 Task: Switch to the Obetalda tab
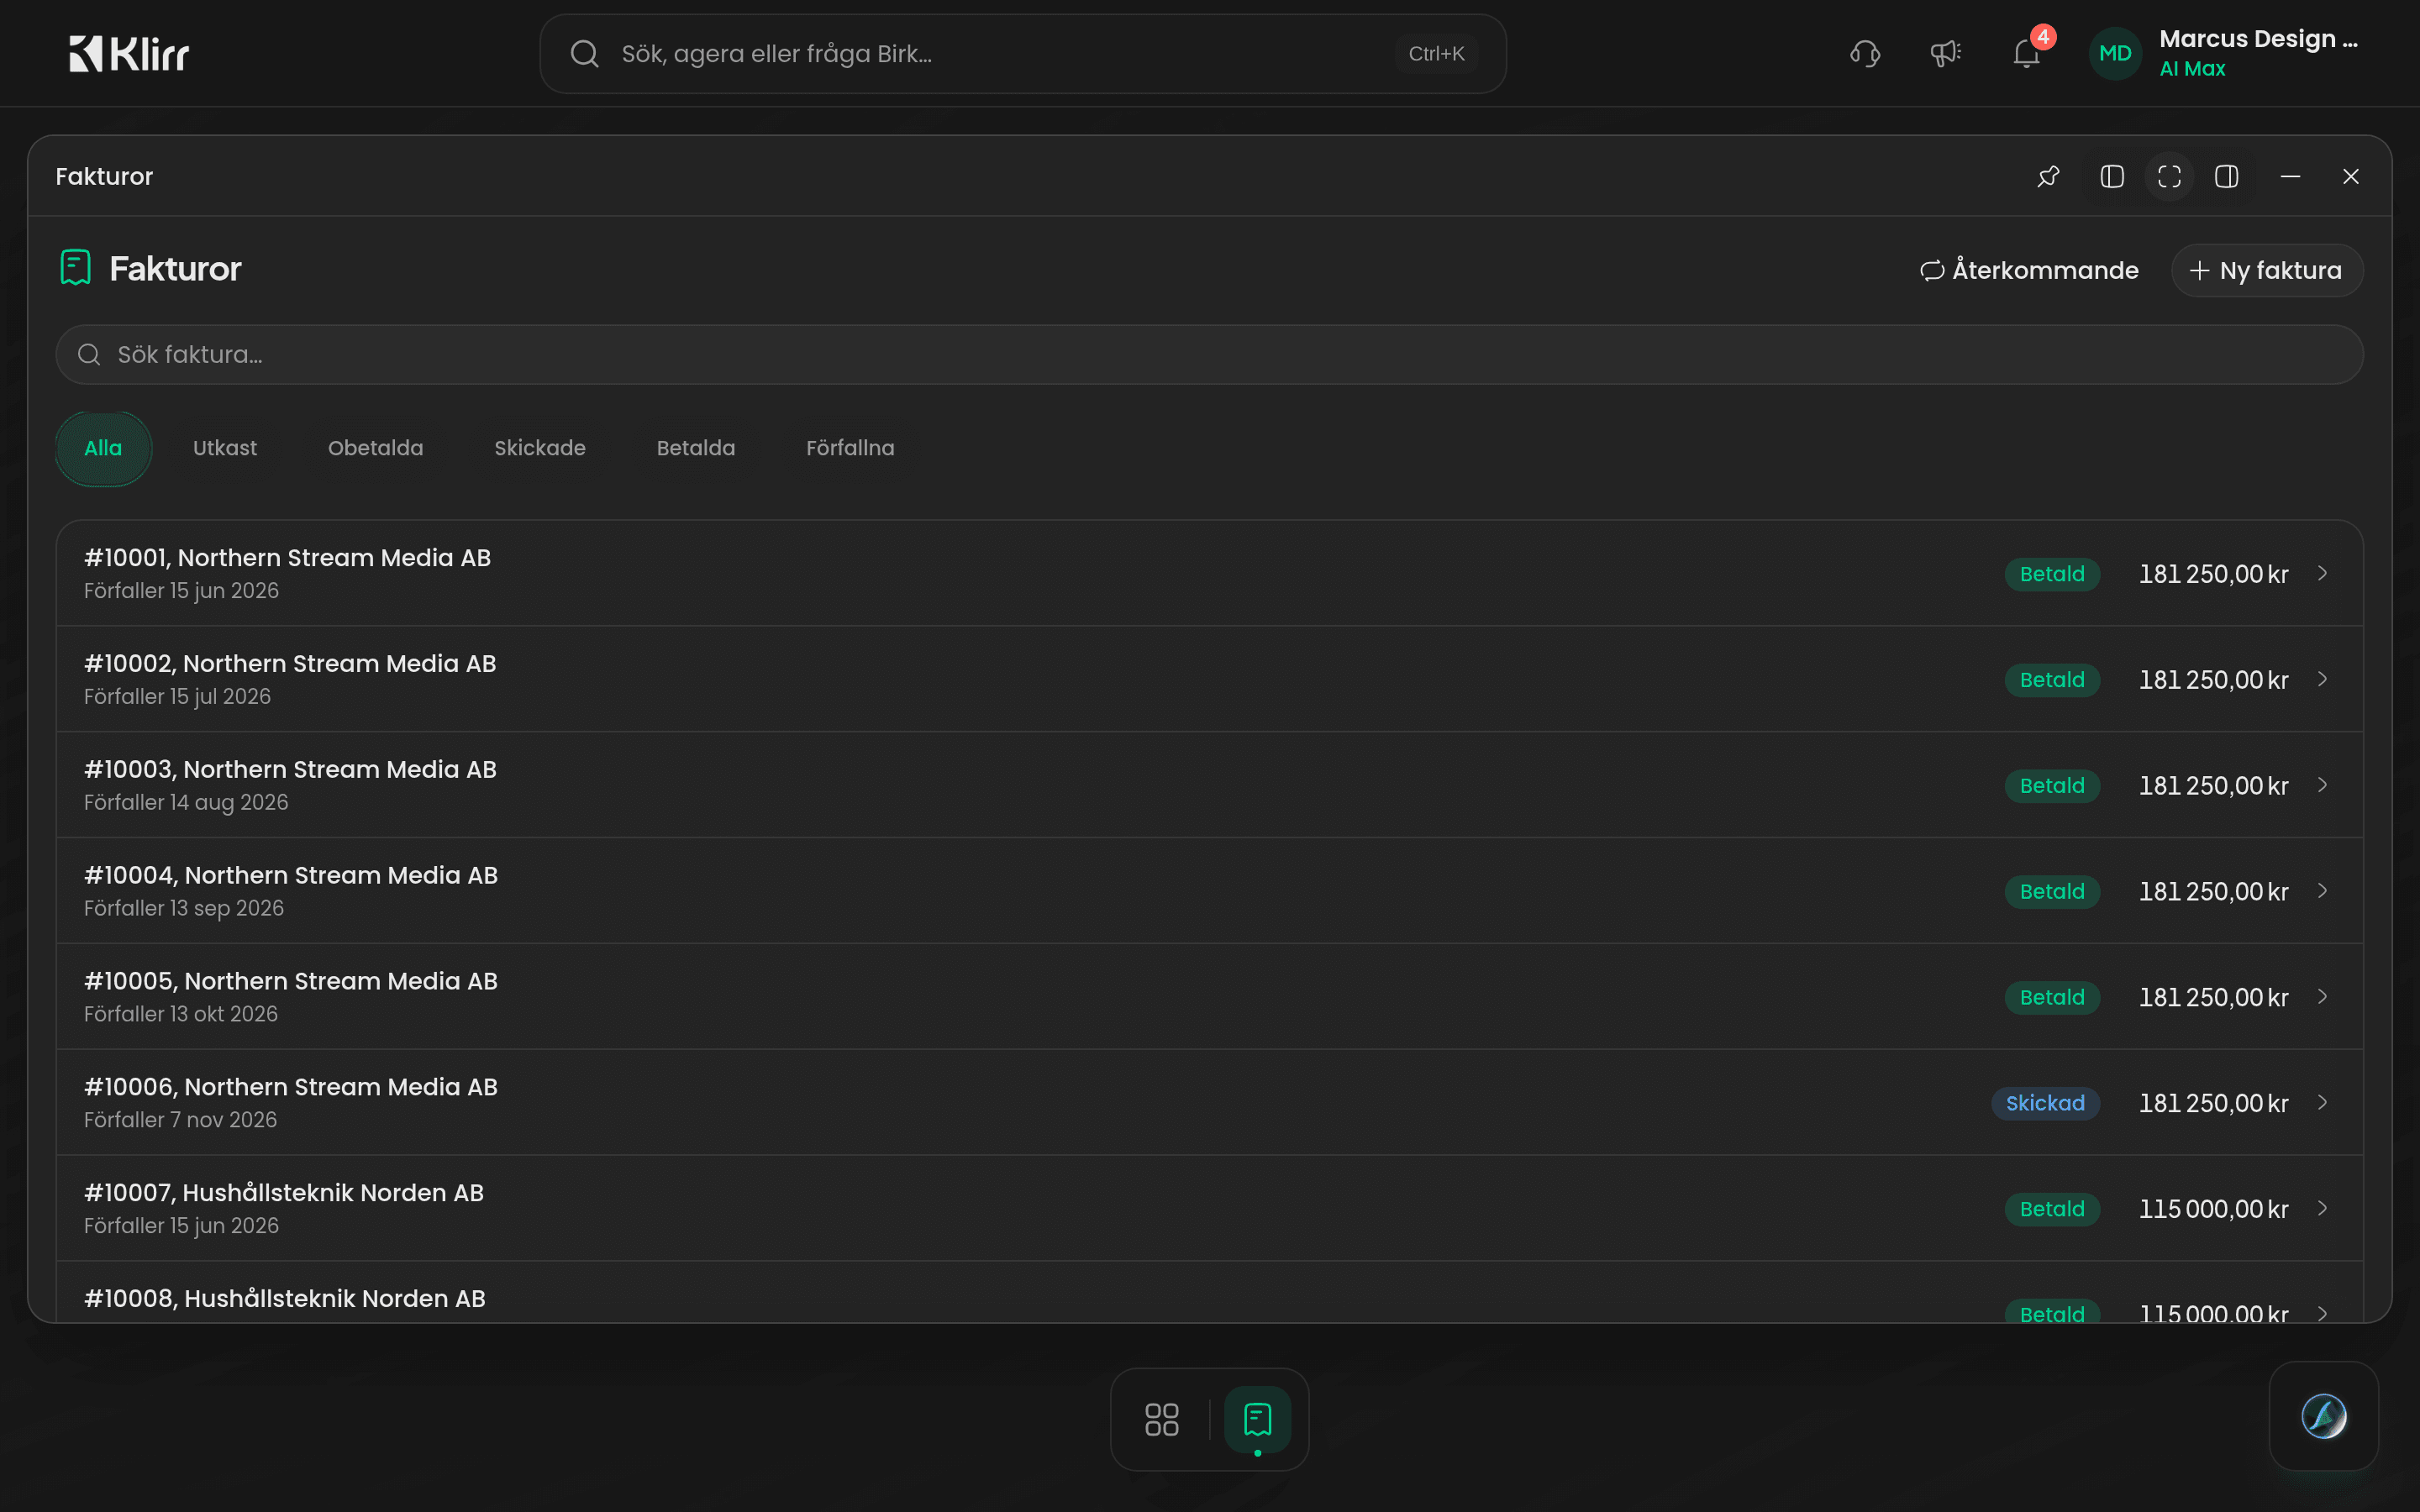point(376,448)
